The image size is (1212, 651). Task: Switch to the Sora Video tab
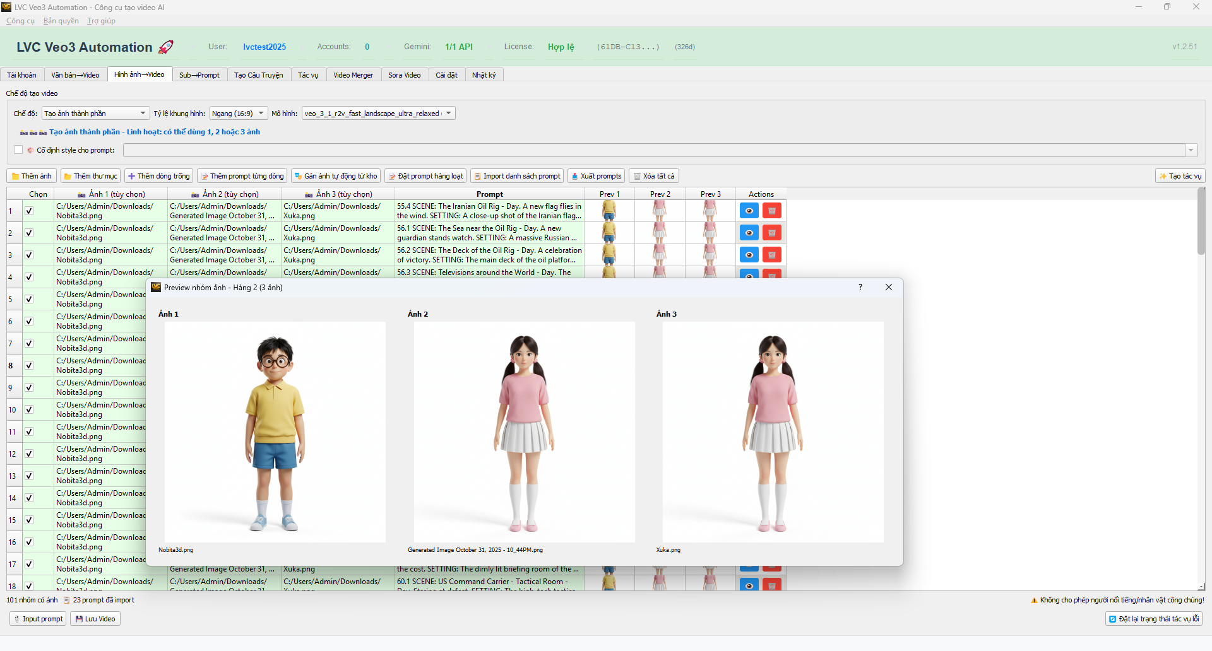[x=404, y=74]
